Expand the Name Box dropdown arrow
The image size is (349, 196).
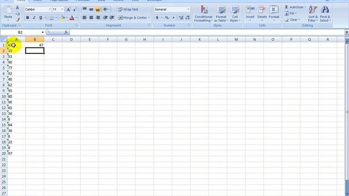(x=43, y=33)
